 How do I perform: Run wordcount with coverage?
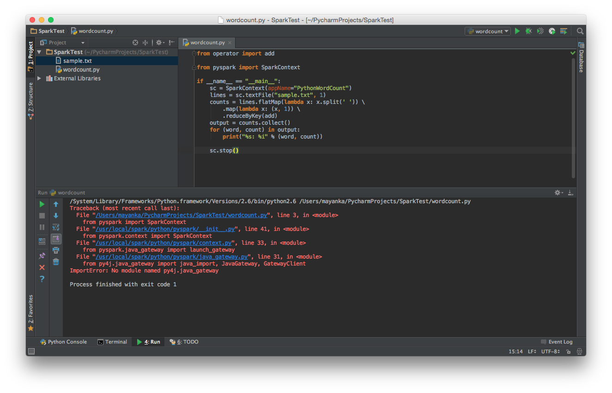click(x=540, y=31)
